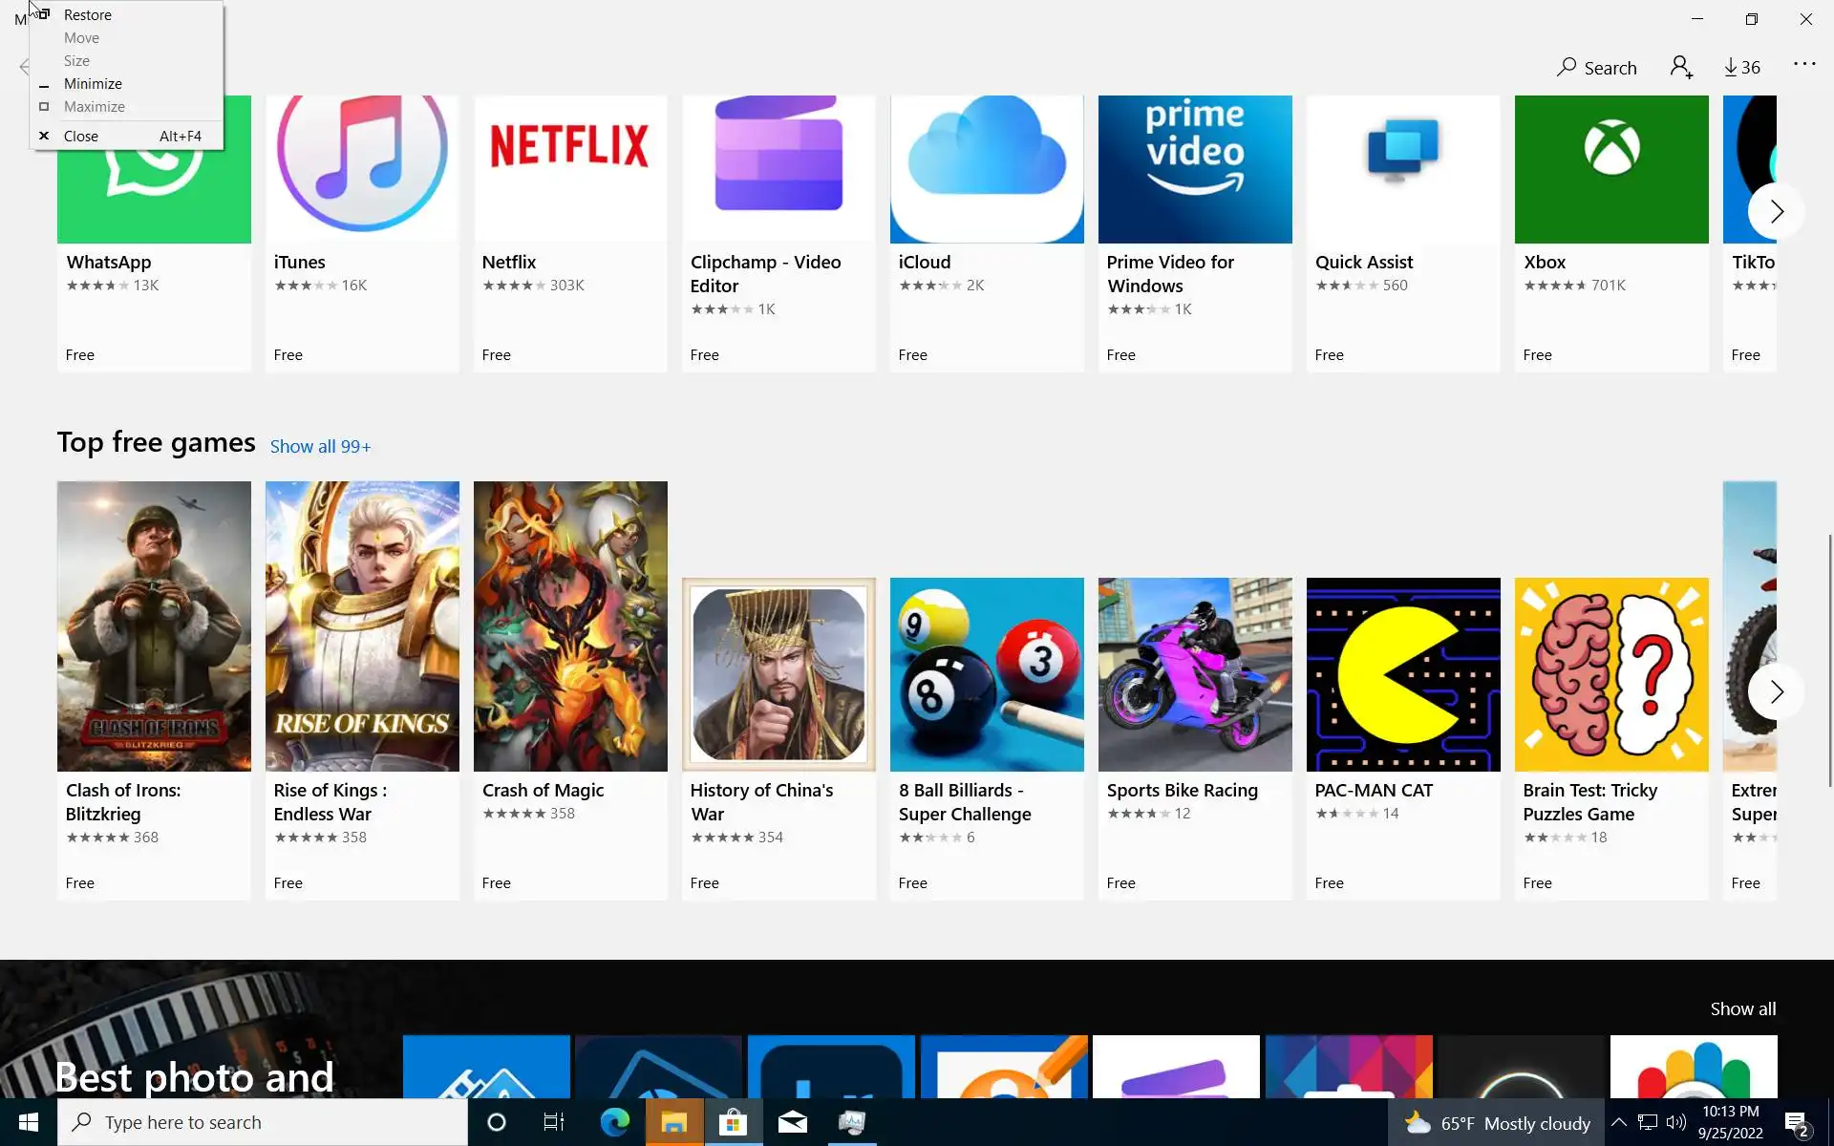Open Downloads and updates icon
1834x1146 pixels.
1741,67
